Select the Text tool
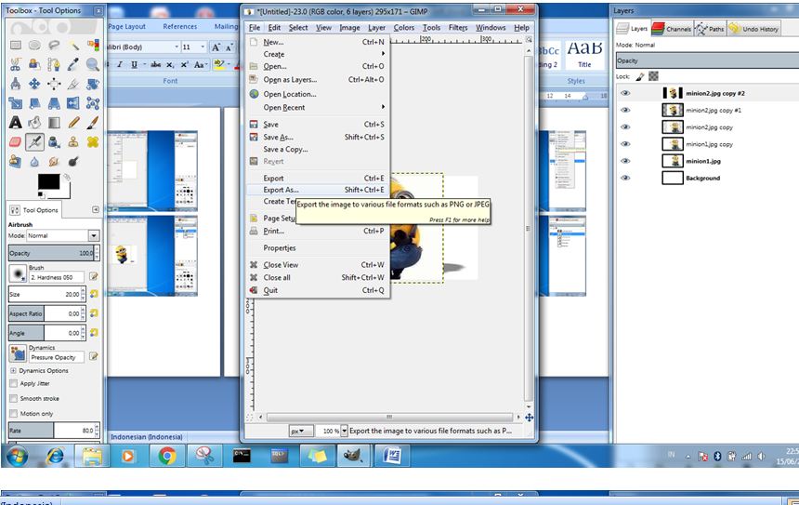Screen dimensions: 799x505 16,123
